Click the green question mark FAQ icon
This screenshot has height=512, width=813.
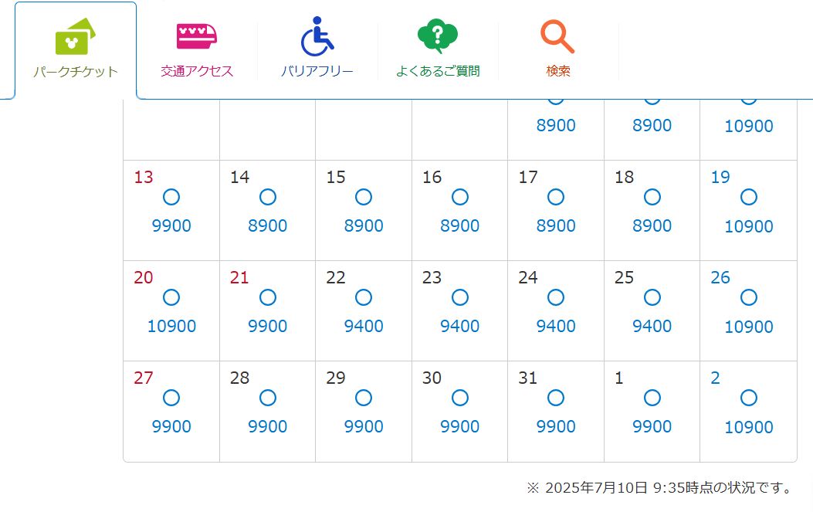[438, 36]
